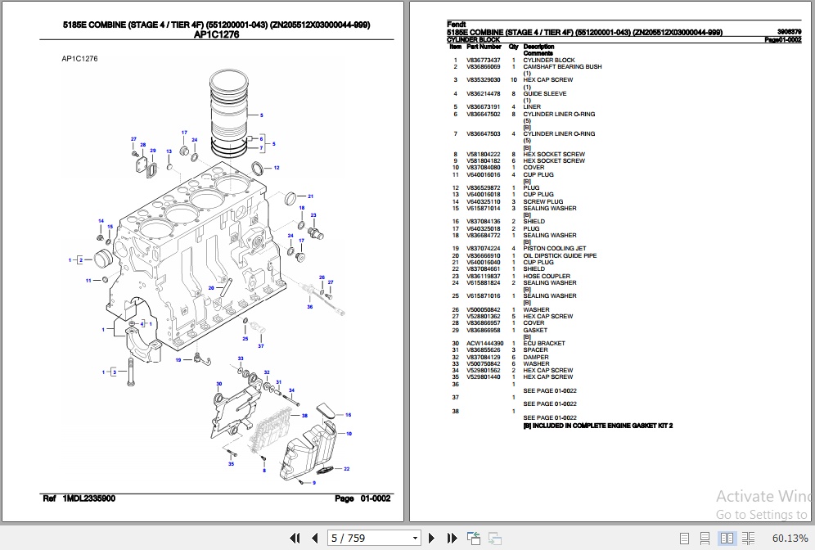Toggle two-page facing view
The width and height of the screenshot is (815, 550).
727,538
